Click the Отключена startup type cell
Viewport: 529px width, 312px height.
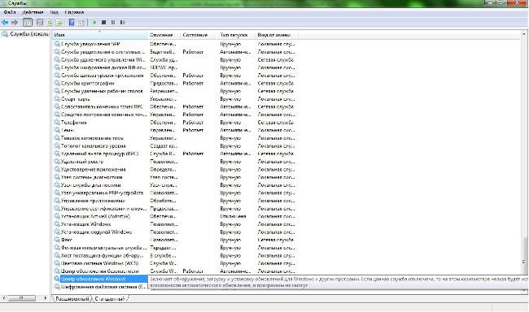click(233, 216)
